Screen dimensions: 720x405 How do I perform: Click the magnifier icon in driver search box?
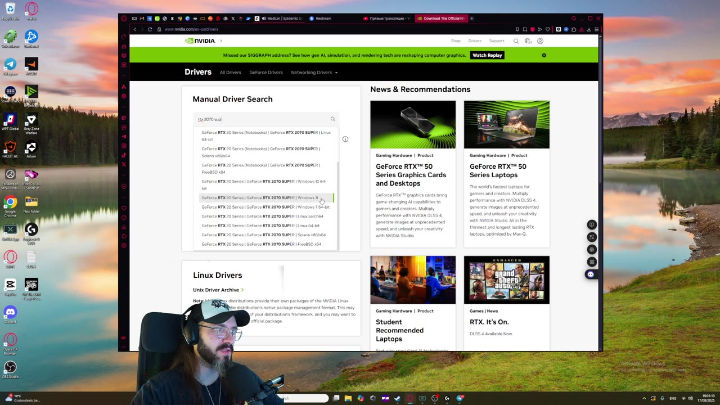point(333,119)
